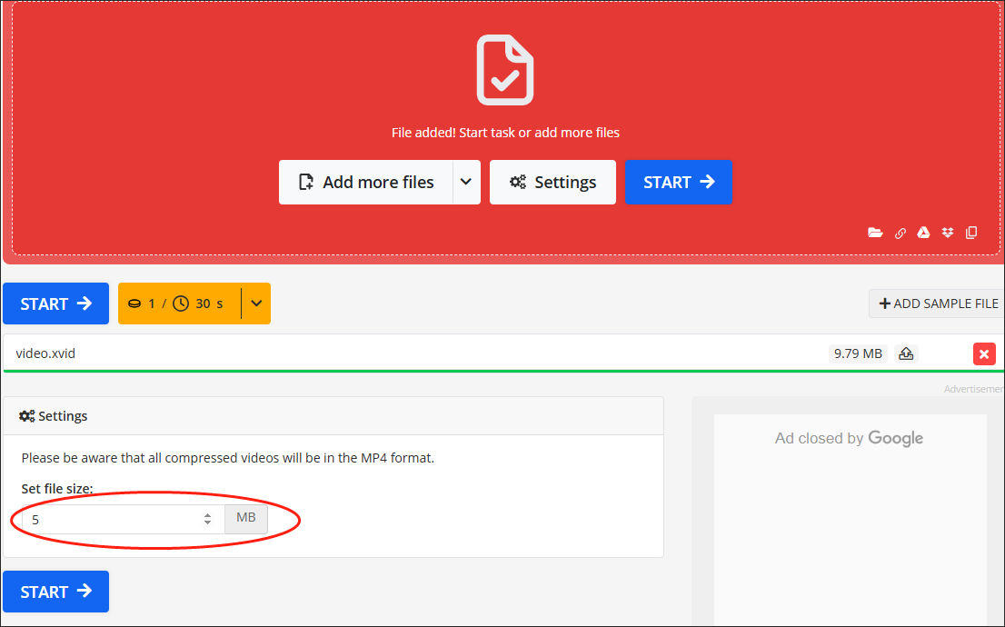The width and height of the screenshot is (1005, 627).
Task: Click ADD SAMPLE FILE button
Action: pyautogui.click(x=937, y=304)
